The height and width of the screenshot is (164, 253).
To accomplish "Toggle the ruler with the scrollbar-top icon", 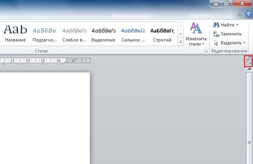I will click(x=249, y=61).
